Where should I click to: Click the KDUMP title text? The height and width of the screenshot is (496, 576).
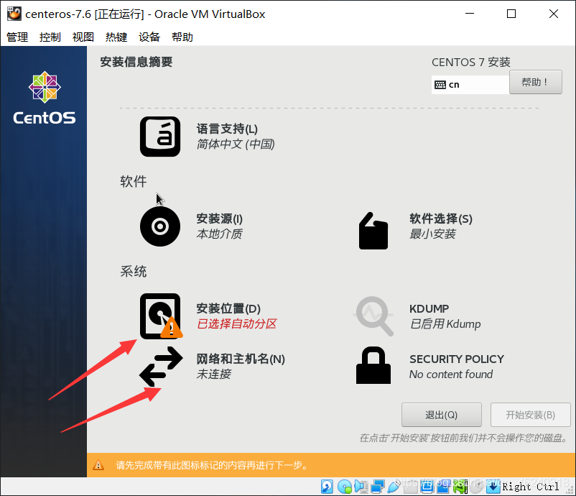pyautogui.click(x=429, y=308)
